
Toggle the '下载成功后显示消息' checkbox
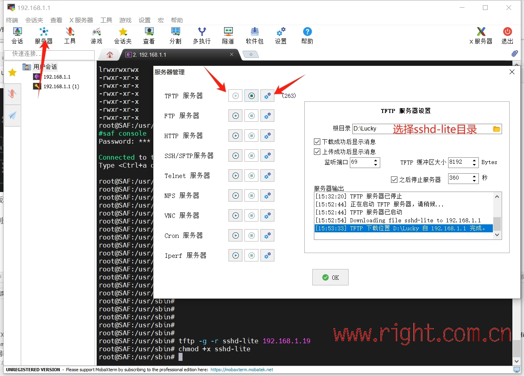pos(317,142)
